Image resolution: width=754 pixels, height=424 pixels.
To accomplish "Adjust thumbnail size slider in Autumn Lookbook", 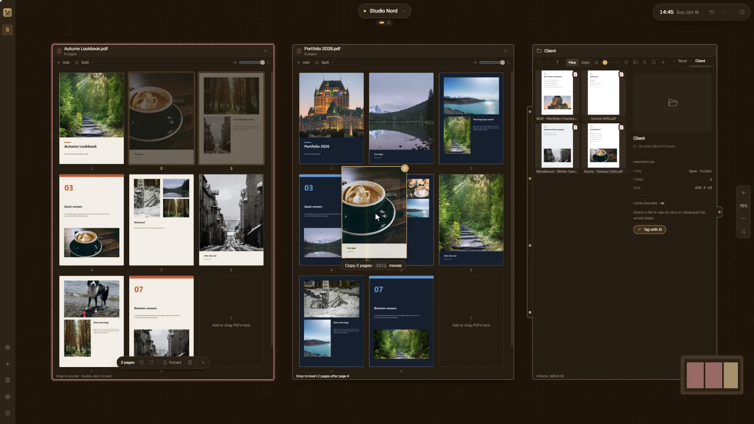I will [252, 63].
